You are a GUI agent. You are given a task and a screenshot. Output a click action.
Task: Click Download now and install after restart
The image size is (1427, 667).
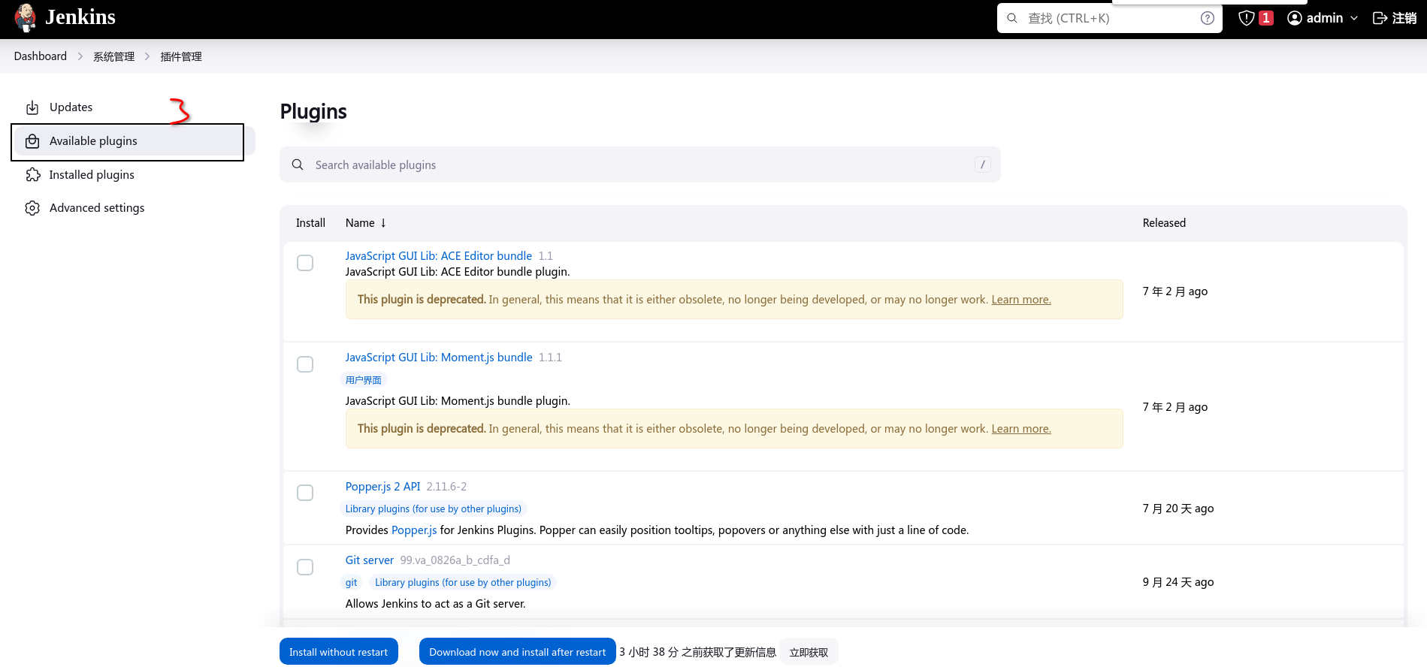(518, 652)
